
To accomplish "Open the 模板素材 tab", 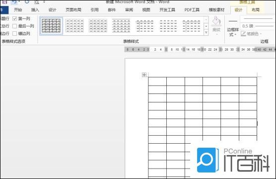I will click(217, 10).
